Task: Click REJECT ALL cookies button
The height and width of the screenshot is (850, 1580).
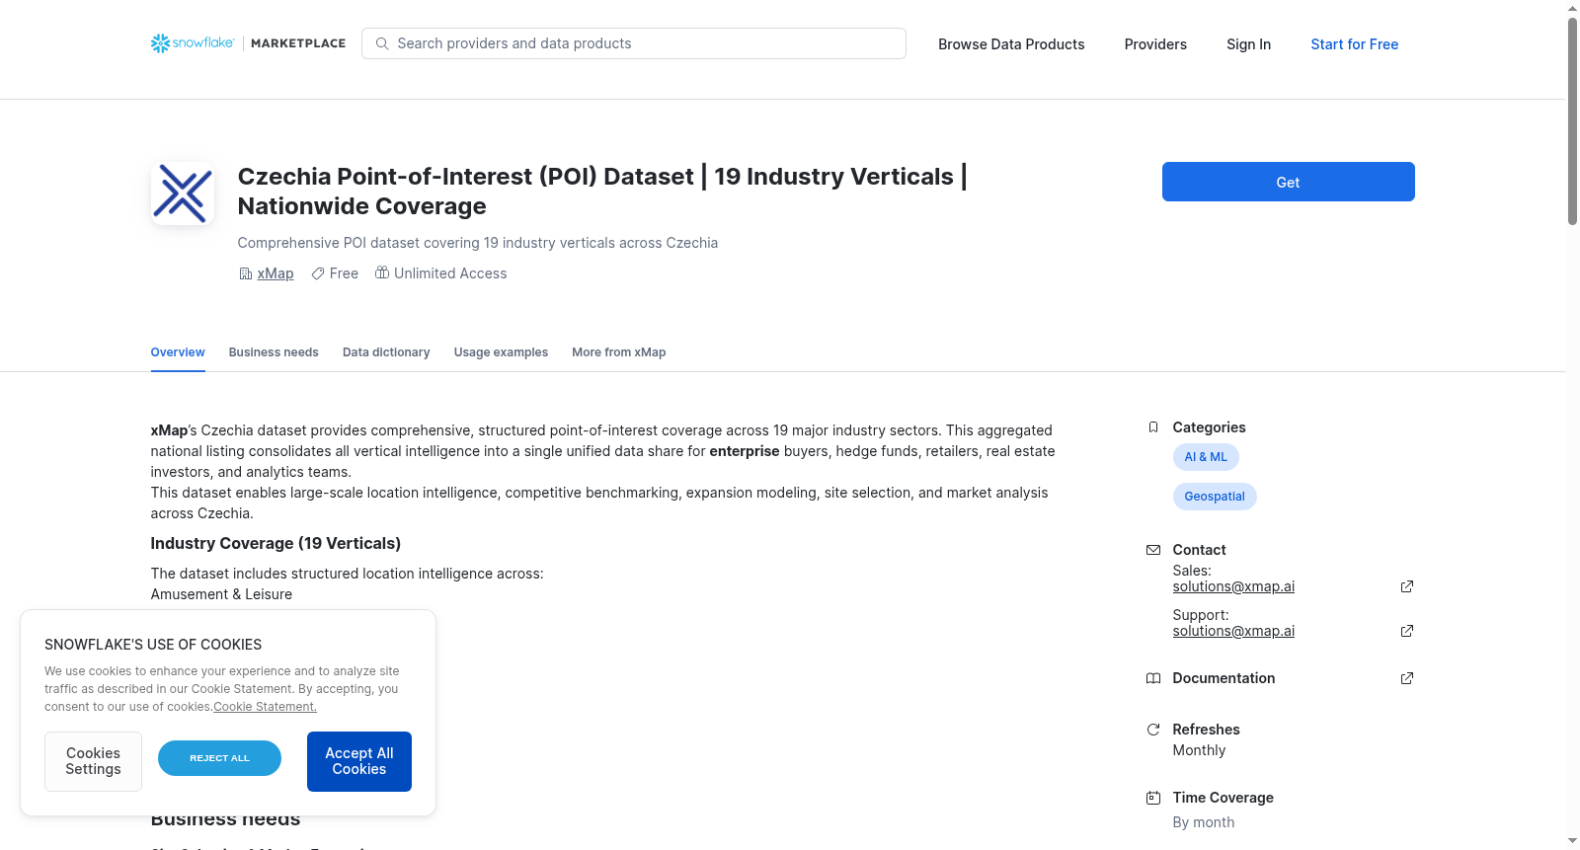Action: tap(219, 758)
